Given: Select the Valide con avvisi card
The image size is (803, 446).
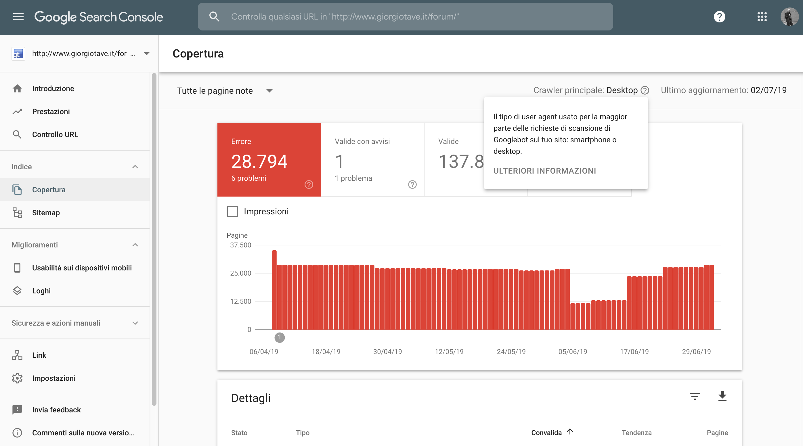Looking at the screenshot, I should pos(372,160).
